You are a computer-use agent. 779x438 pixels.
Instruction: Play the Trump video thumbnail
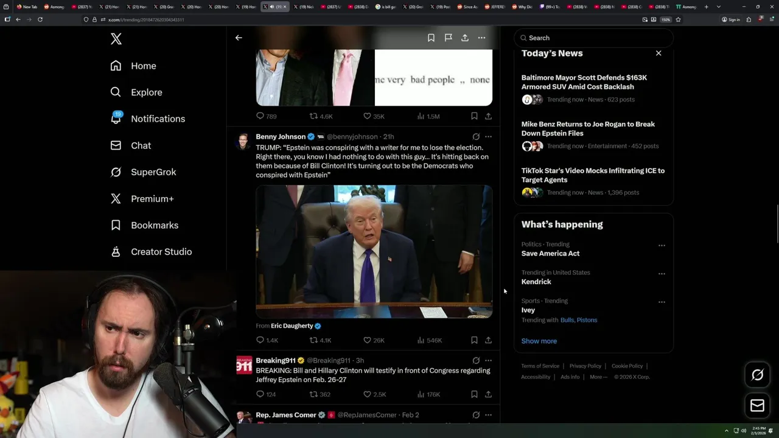tap(374, 252)
